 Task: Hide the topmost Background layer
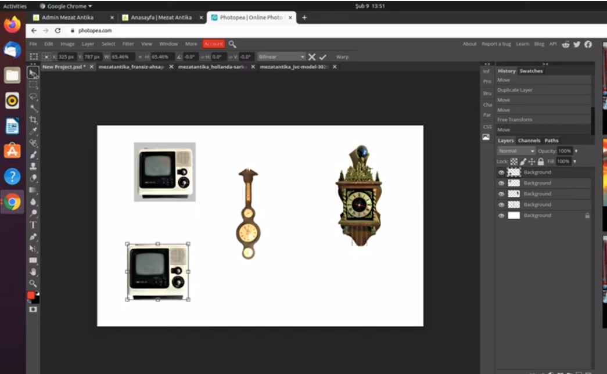pyautogui.click(x=501, y=172)
